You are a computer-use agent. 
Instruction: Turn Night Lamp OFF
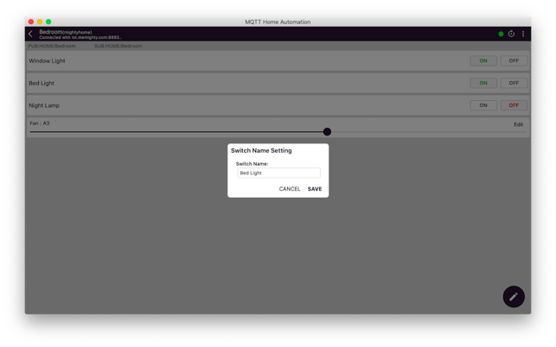(514, 105)
